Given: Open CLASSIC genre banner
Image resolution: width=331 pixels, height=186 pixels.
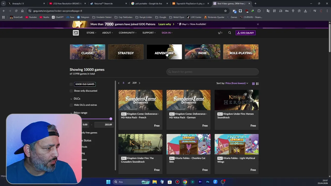Looking at the screenshot, I should [x=87, y=52].
